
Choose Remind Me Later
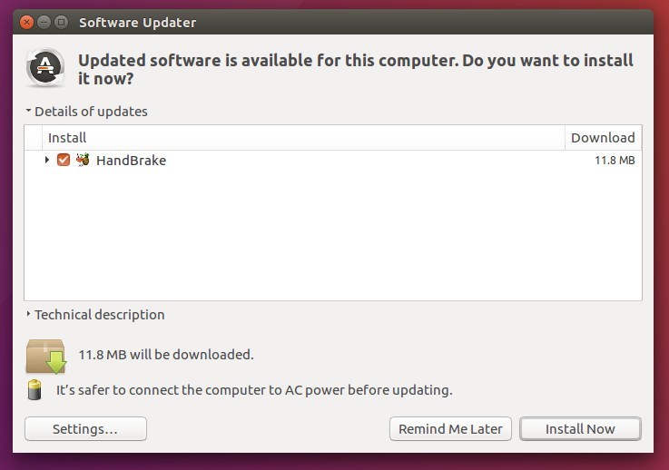tap(450, 428)
